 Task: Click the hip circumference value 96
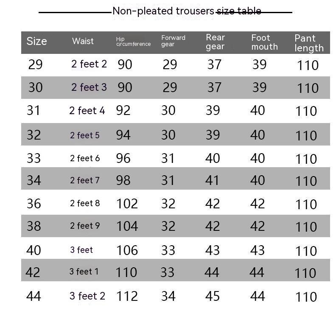click(123, 158)
